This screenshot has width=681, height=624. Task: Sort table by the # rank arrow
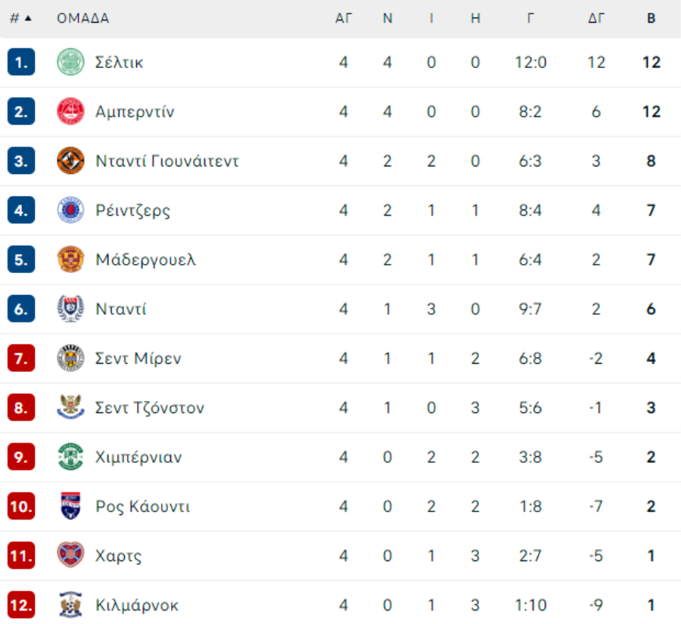[x=28, y=18]
